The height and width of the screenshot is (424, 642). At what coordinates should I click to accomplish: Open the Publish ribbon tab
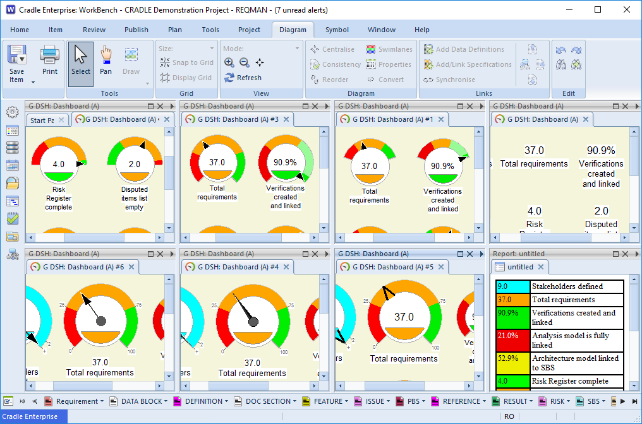[x=136, y=30]
